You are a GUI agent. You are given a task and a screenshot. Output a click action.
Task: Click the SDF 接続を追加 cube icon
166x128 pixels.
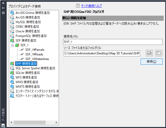pyautogui.click(x=12, y=41)
